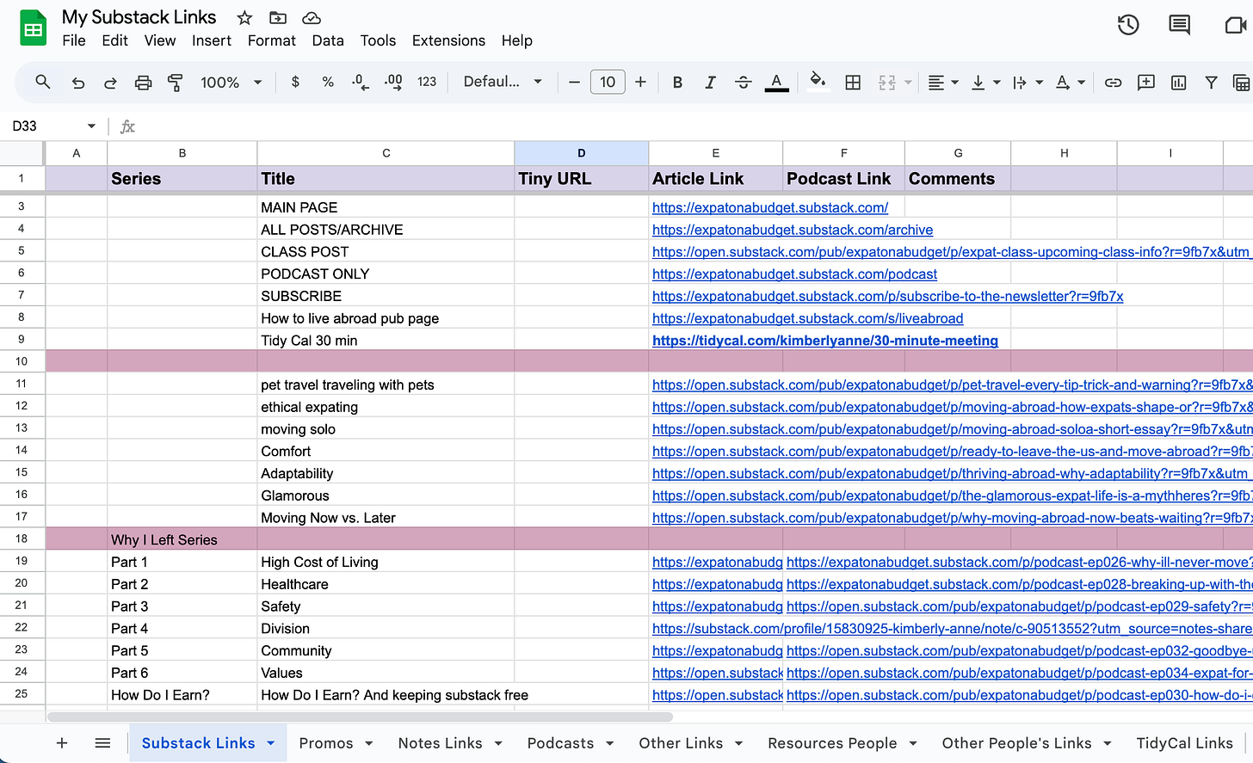Select the 'Why I Left Series' cell
Viewport: 1253px width, 763px height.
point(182,539)
